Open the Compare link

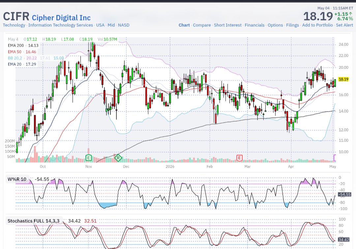202,25
